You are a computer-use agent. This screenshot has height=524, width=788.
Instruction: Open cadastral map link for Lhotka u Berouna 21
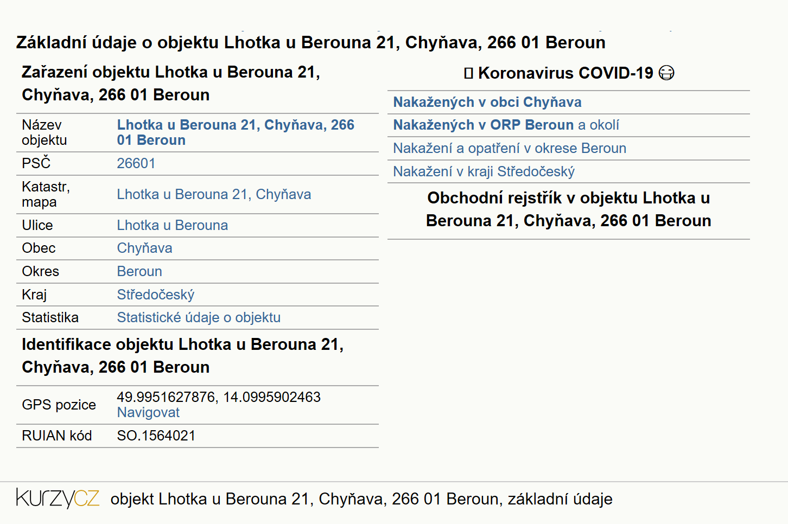coord(214,194)
